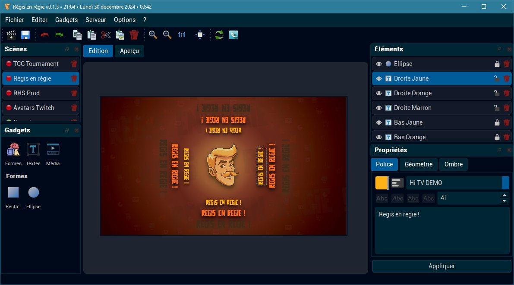Hide the Bas Orange element

pyautogui.click(x=379, y=137)
